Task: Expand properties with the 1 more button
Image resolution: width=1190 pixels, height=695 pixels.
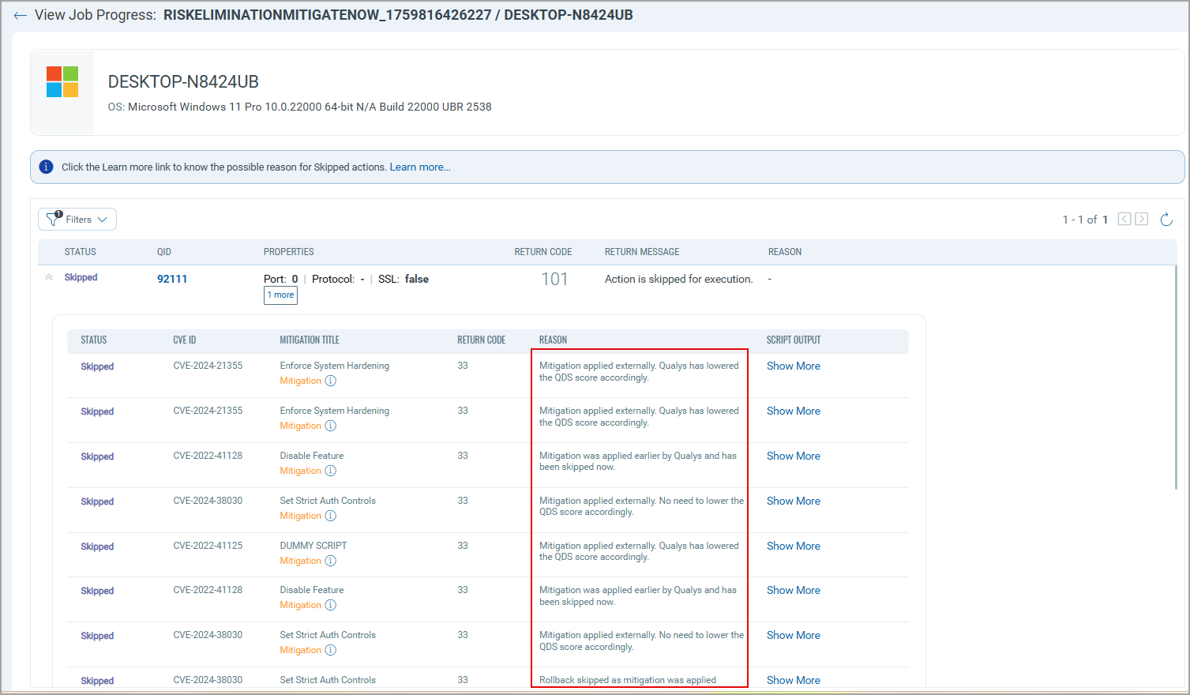Action: (x=280, y=295)
